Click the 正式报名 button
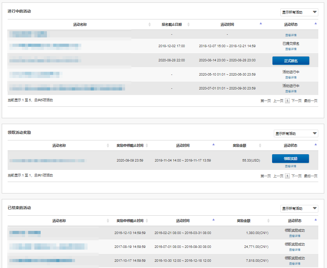Screen dimensions: 327x268 (291, 61)
